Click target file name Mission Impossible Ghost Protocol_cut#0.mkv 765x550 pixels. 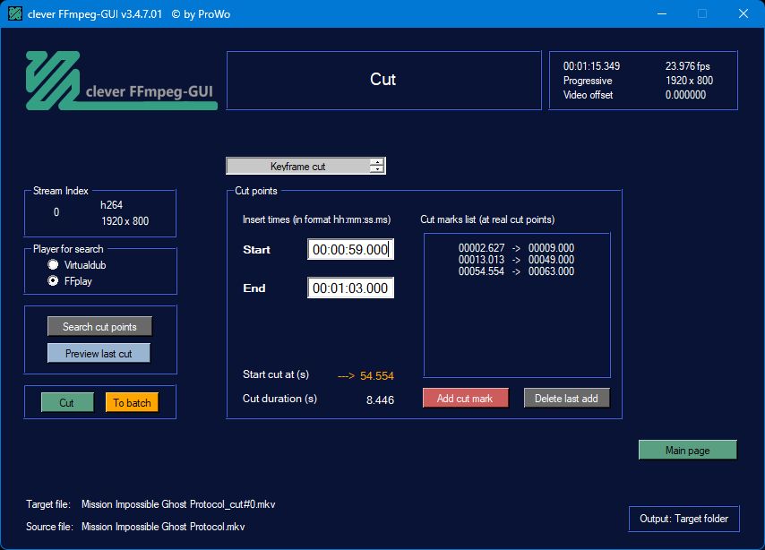pyautogui.click(x=178, y=504)
